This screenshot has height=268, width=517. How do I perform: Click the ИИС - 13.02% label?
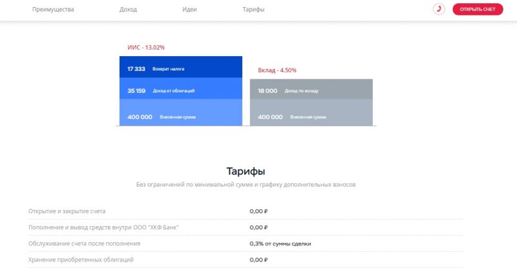(x=146, y=48)
